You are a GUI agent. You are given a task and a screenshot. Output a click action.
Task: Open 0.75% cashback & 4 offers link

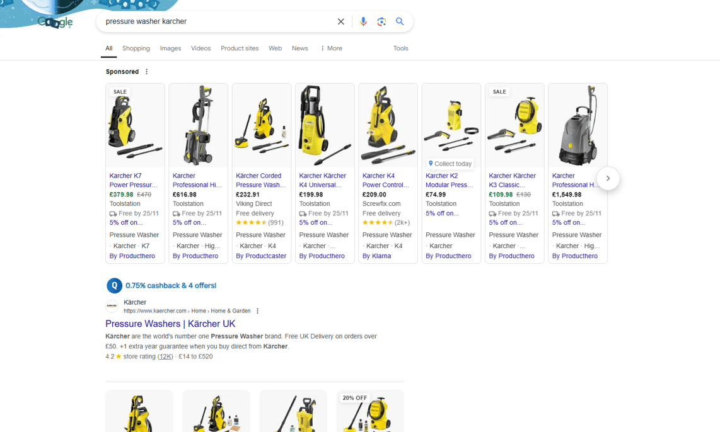(x=171, y=285)
